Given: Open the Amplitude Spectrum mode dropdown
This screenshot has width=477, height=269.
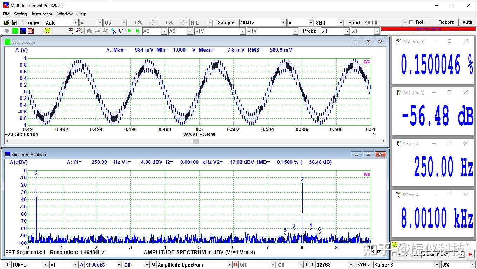Looking at the screenshot, I should 229,265.
